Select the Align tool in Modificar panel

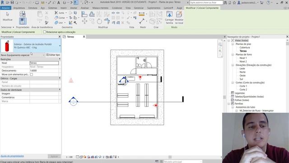tap(84, 14)
